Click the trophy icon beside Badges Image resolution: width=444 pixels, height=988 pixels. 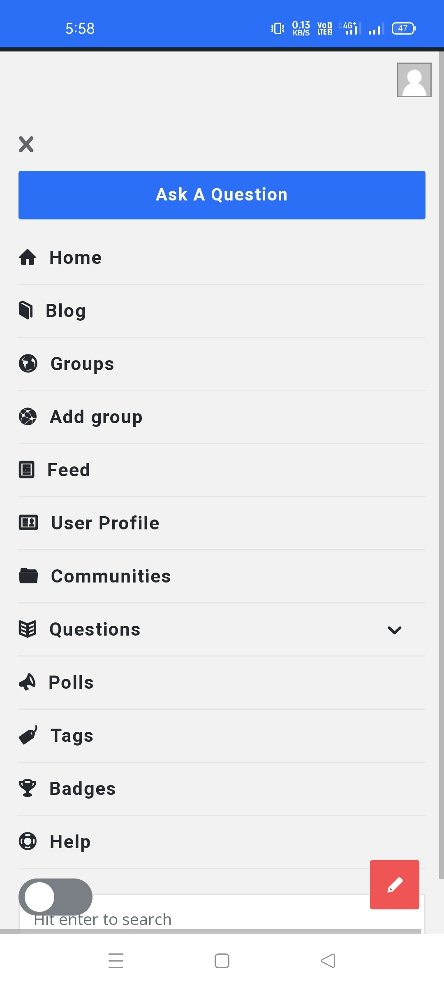point(28,788)
